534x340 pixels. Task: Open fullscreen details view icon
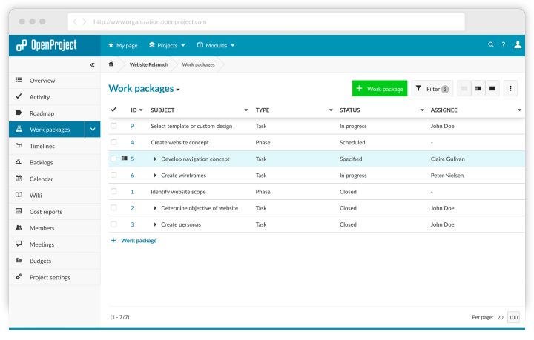click(x=492, y=89)
